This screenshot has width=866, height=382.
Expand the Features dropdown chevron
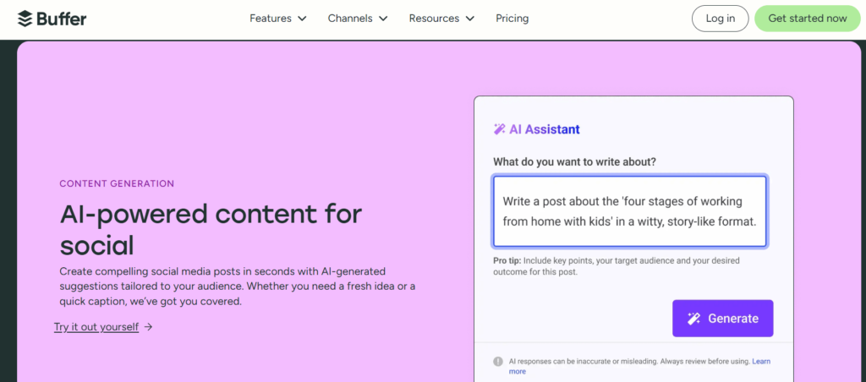[302, 19]
